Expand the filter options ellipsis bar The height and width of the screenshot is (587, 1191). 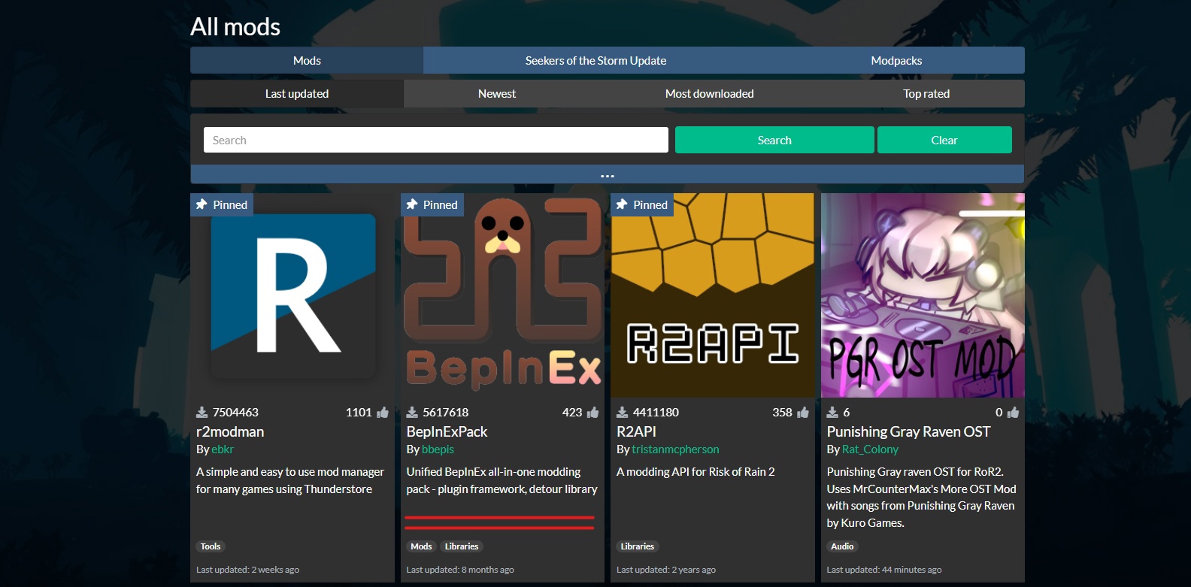[608, 174]
